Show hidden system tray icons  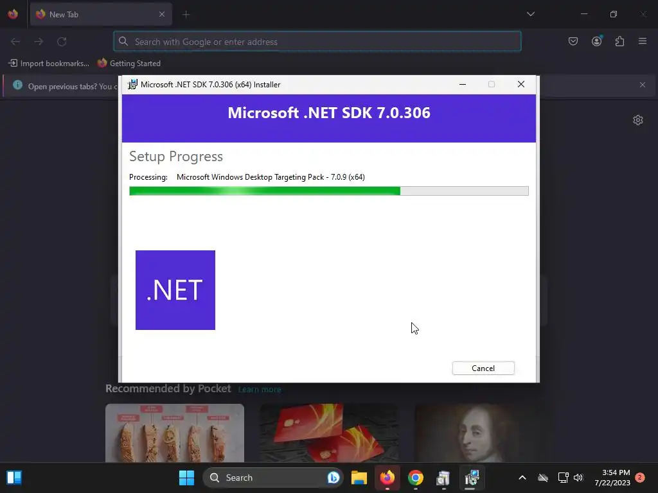click(522, 478)
